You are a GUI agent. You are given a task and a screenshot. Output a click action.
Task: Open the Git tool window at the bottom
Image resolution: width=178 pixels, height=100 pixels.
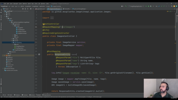pos(4,95)
